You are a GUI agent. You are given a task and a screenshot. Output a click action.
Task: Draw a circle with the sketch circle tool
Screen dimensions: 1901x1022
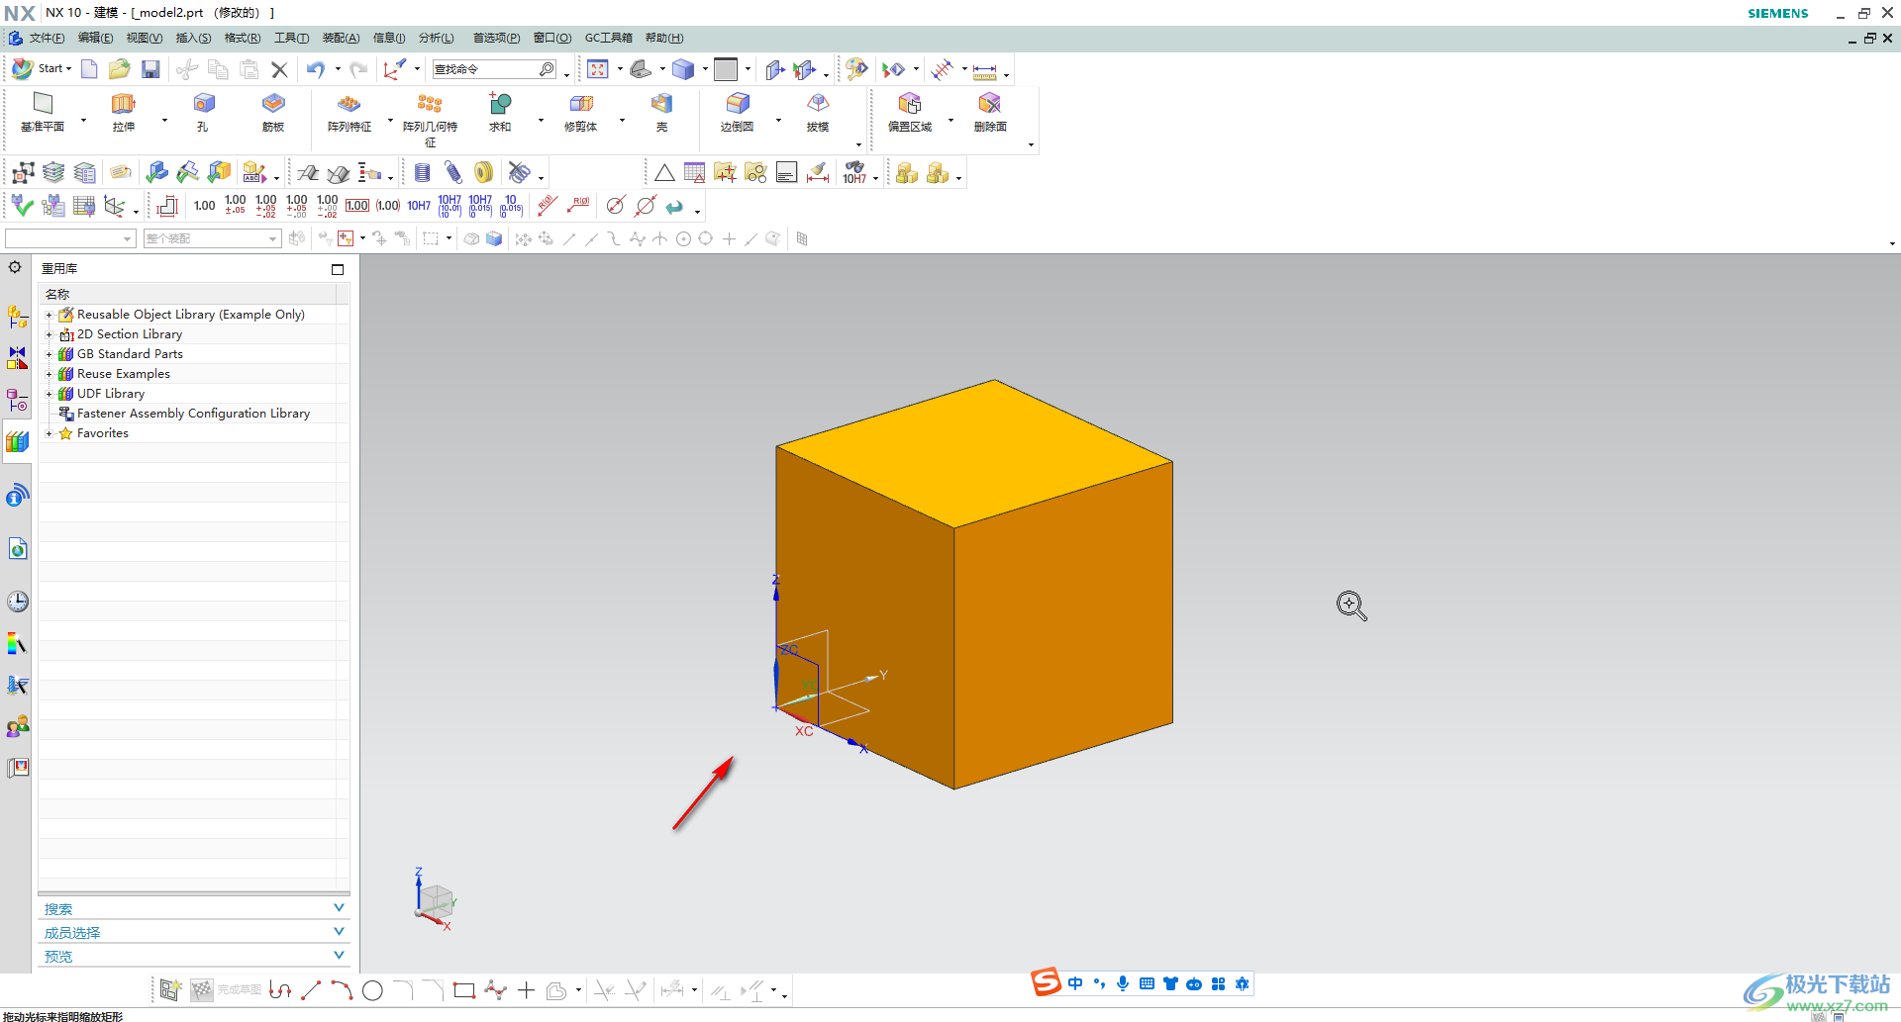(x=372, y=990)
